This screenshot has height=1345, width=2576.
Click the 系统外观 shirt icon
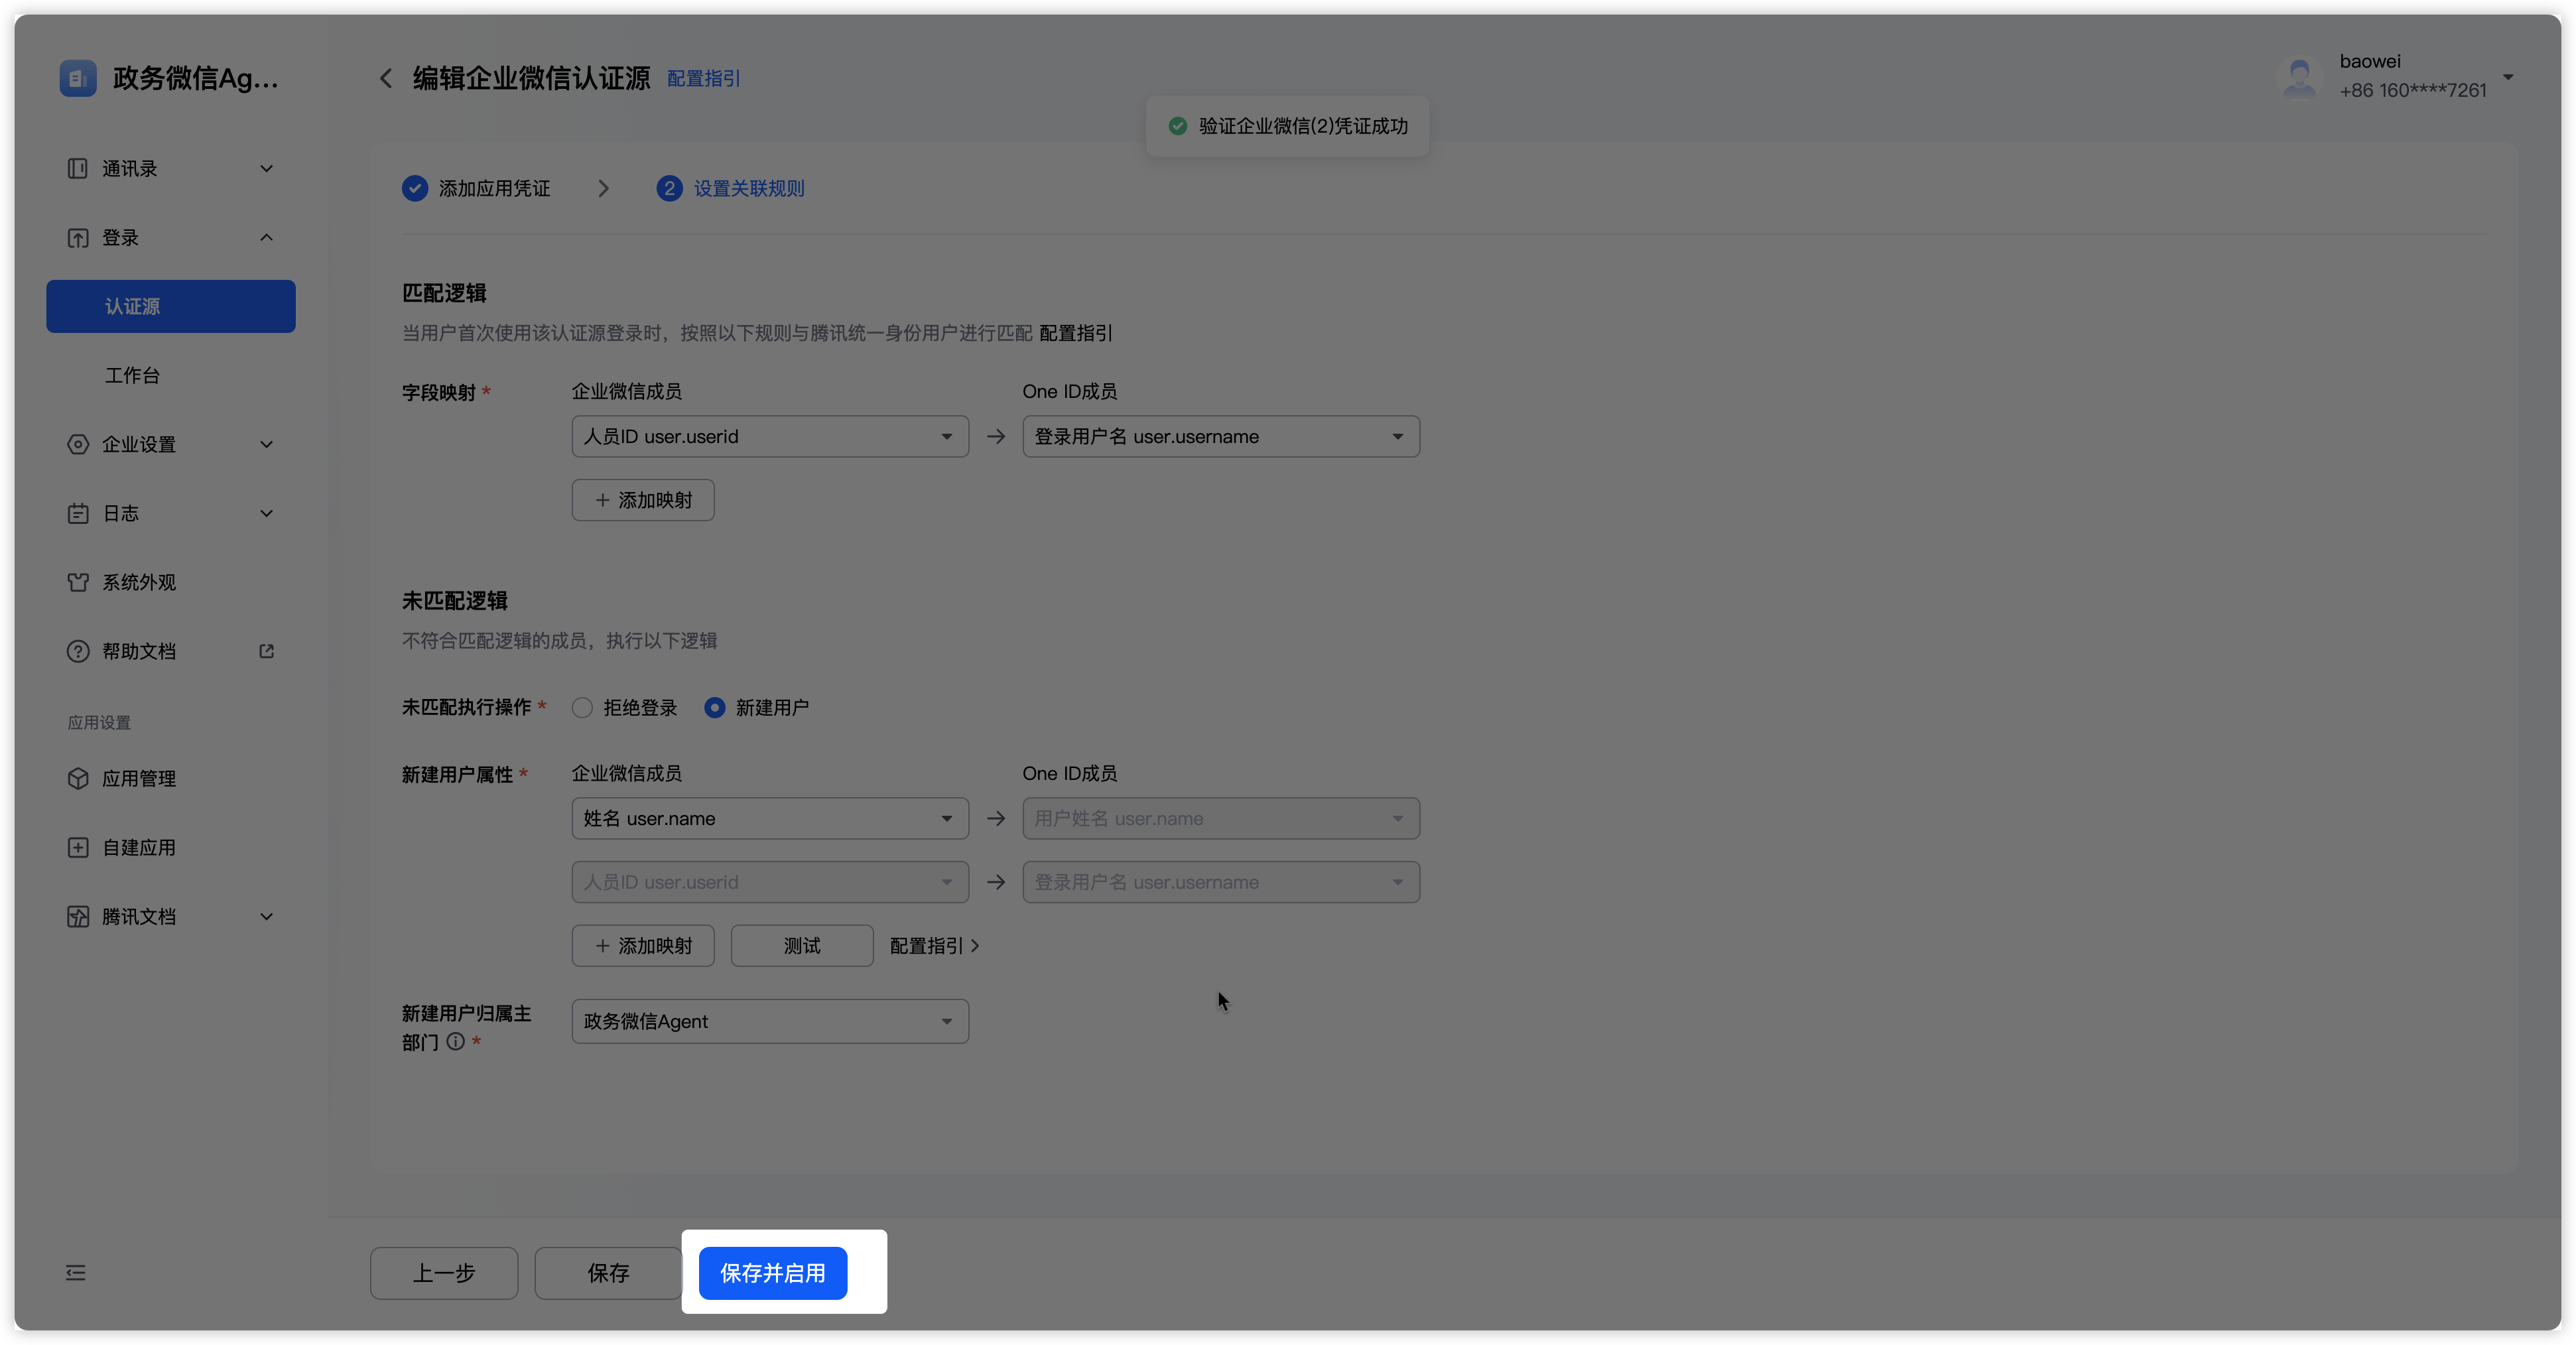pyautogui.click(x=78, y=582)
